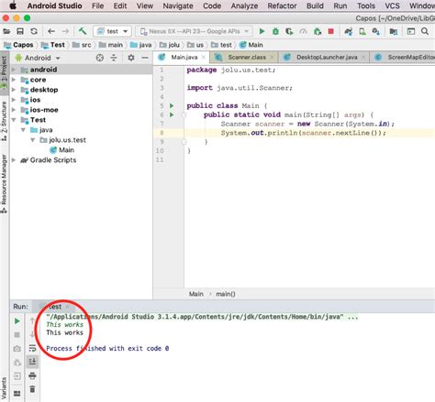Switch to the DesktopLauncher.java editor tab
Image resolution: width=435 pixels, height=402 pixels.
click(x=323, y=57)
